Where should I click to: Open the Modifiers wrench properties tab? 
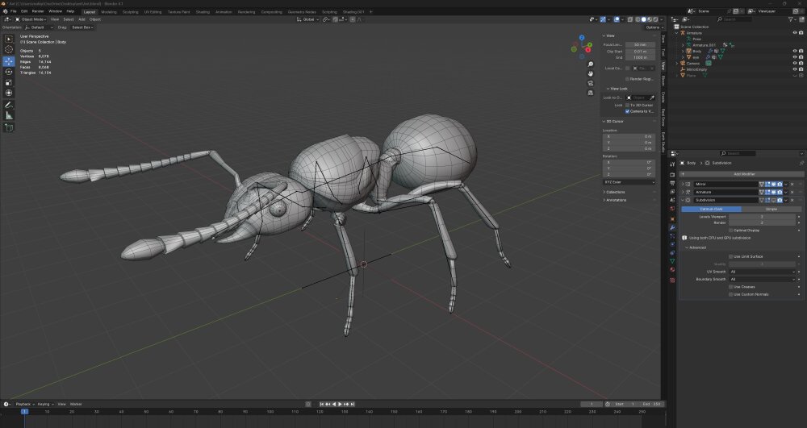[672, 227]
